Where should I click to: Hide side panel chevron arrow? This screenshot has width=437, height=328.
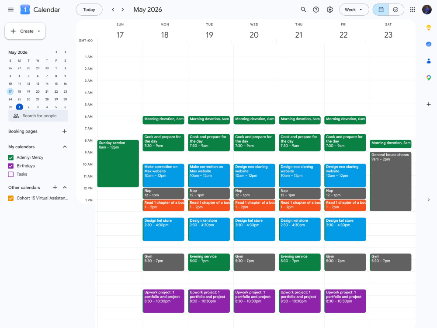pos(429,200)
